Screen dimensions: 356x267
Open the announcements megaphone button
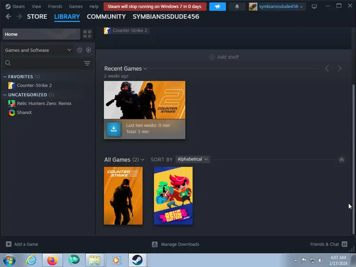pos(218,7)
